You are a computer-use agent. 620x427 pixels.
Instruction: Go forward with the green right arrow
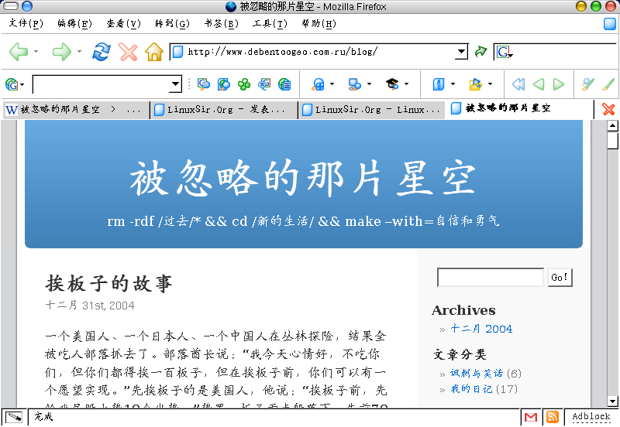pos(62,52)
